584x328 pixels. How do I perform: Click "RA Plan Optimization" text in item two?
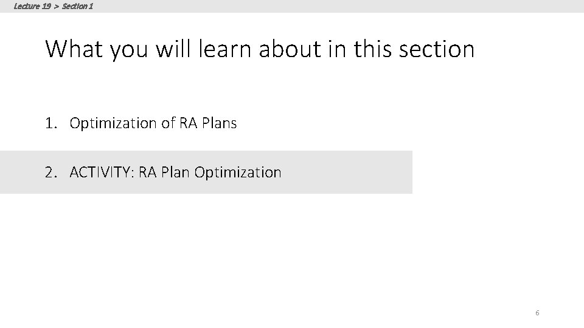(x=210, y=173)
